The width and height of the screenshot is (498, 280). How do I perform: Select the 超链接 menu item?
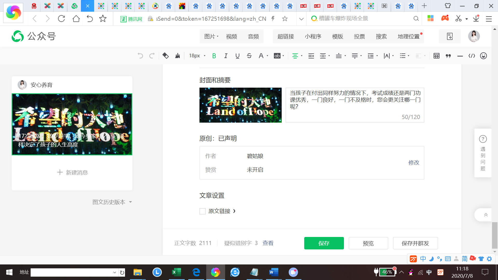(x=286, y=37)
